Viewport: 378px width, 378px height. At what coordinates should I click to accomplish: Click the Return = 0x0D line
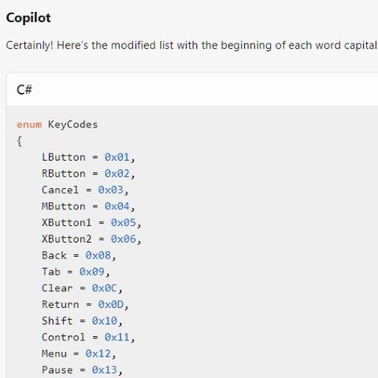(85, 305)
